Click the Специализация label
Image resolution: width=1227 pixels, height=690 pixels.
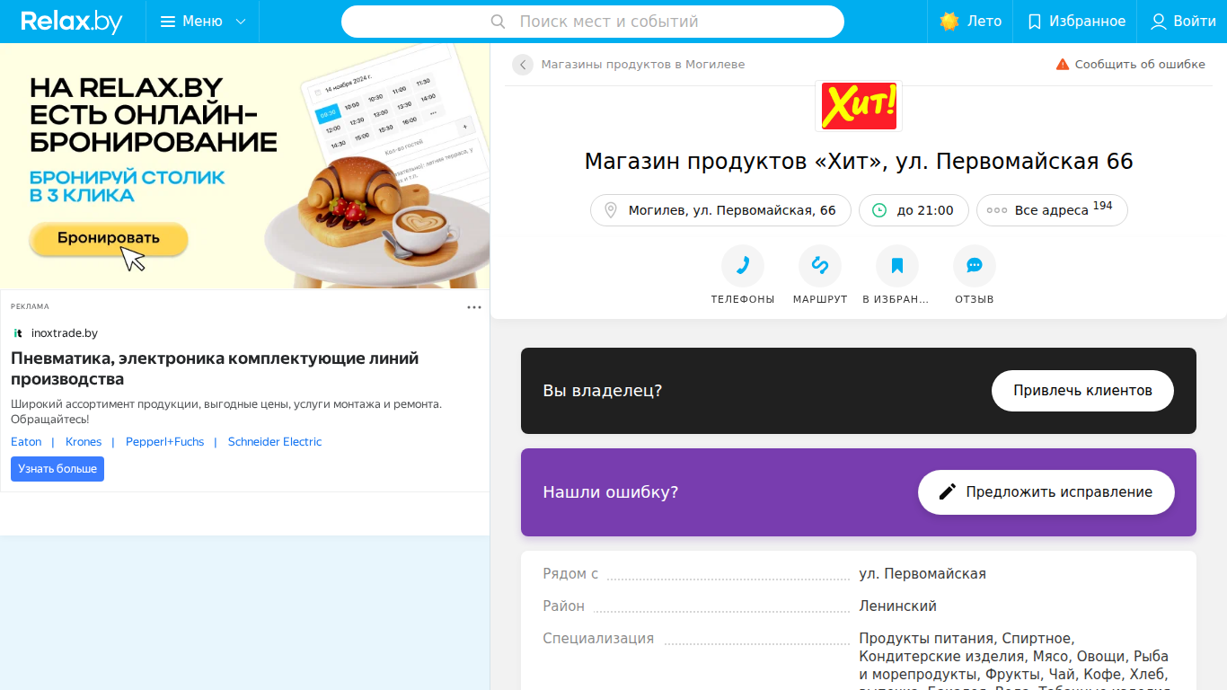pos(598,639)
